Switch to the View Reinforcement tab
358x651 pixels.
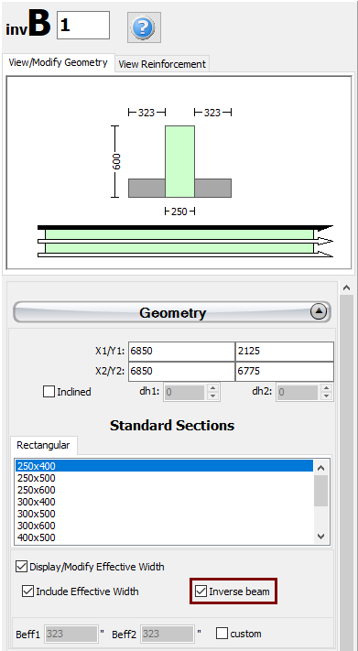(162, 64)
